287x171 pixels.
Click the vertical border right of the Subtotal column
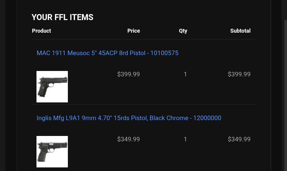click(x=271, y=90)
